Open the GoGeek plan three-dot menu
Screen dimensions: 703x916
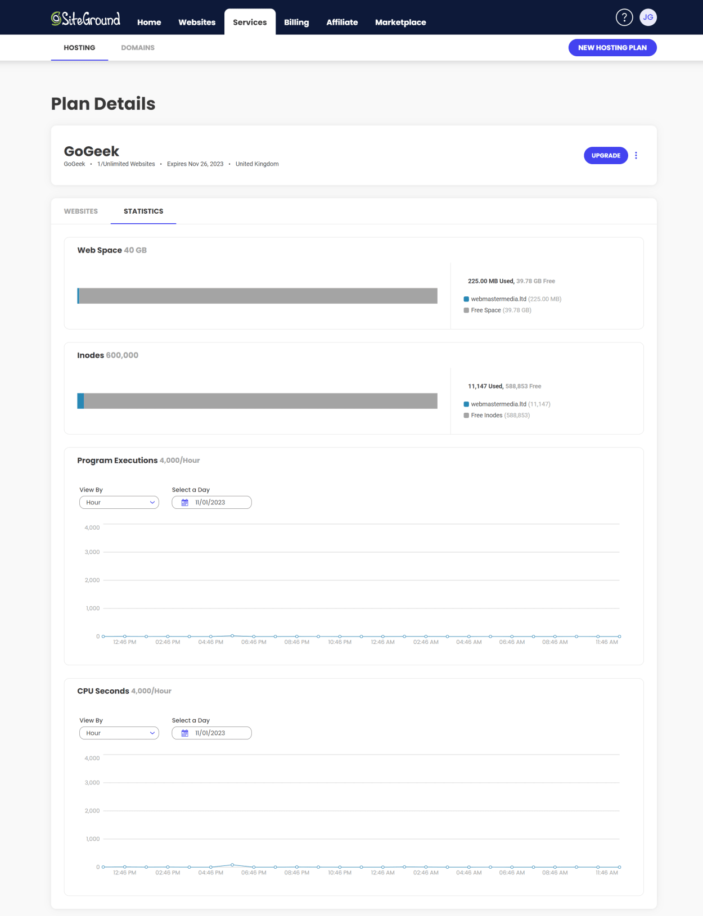(x=636, y=155)
